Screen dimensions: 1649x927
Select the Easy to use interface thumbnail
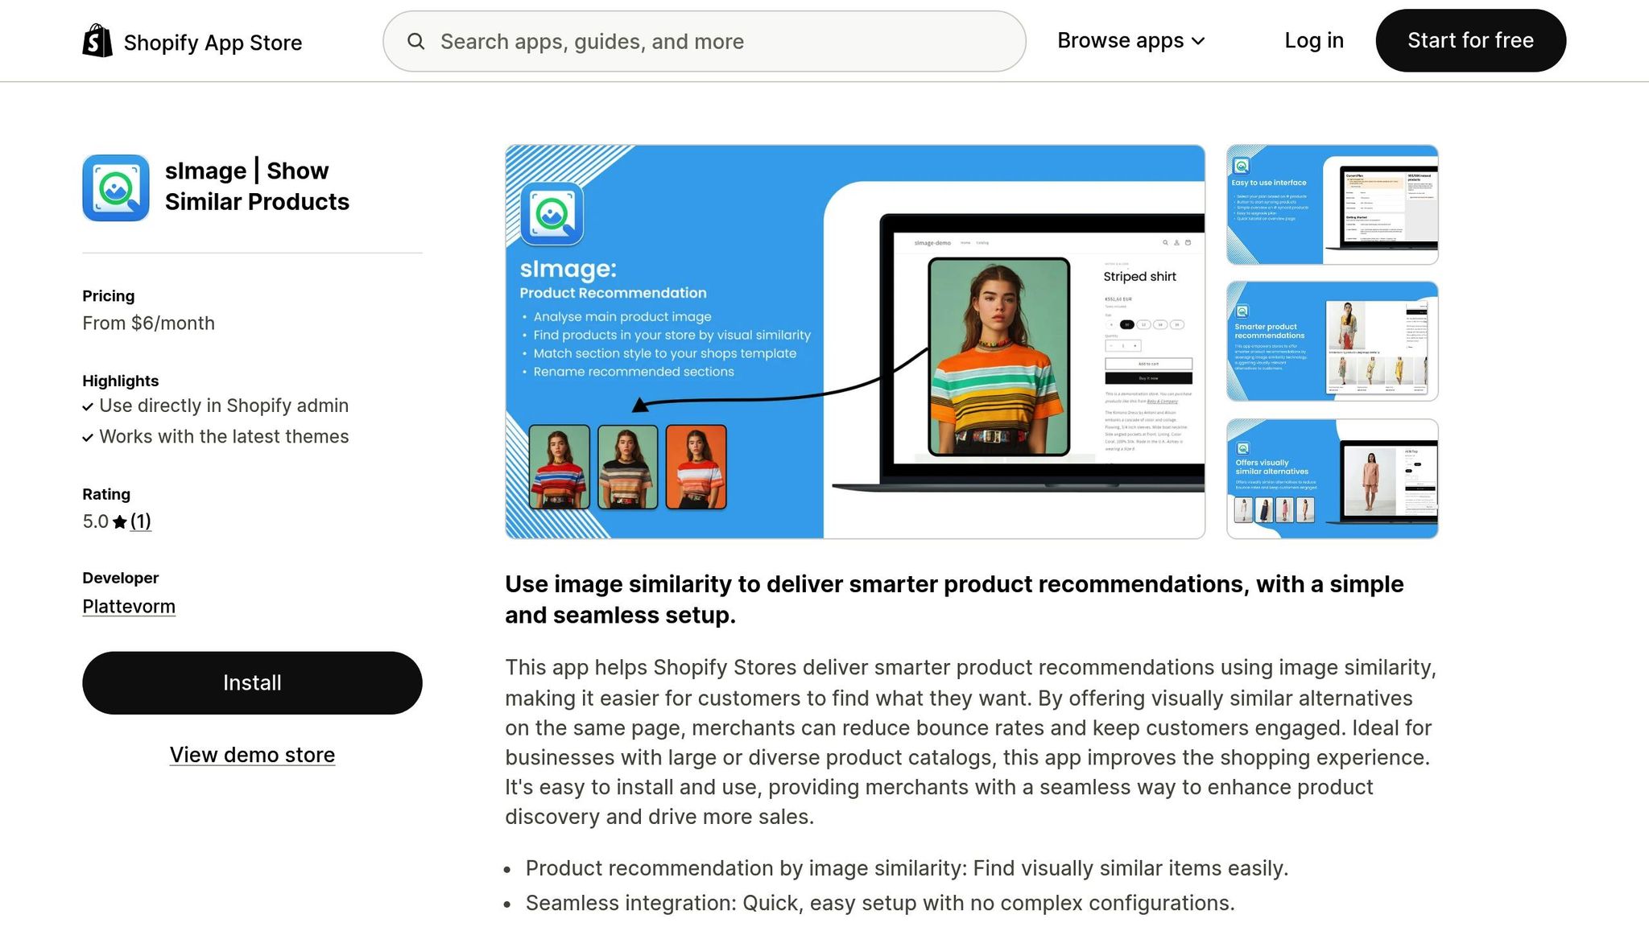point(1332,204)
